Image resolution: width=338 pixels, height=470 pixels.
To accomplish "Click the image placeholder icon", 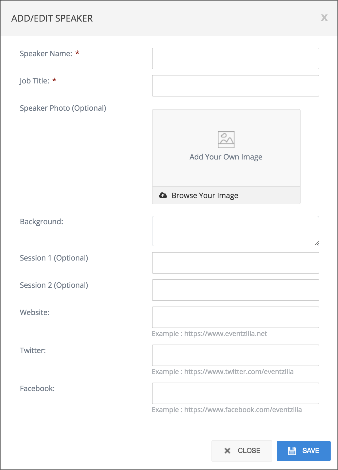I will point(226,139).
